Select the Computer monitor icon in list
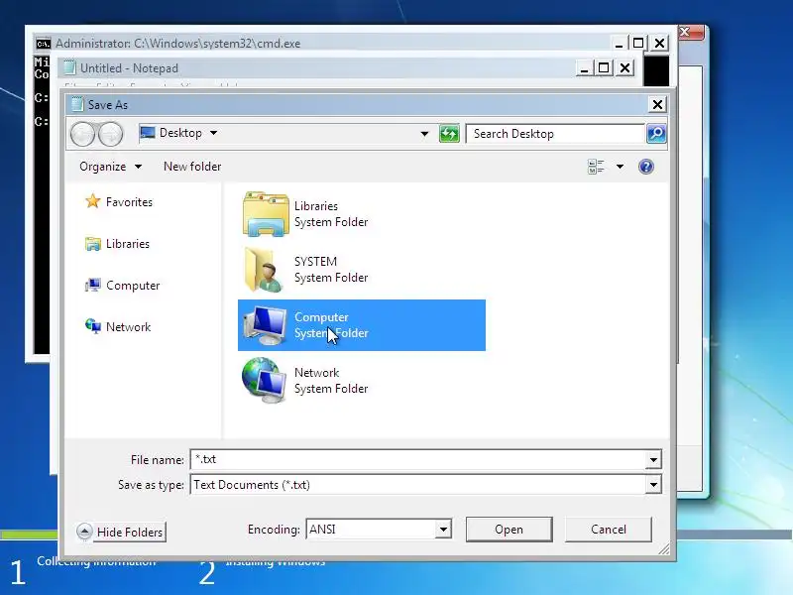Image resolution: width=793 pixels, height=595 pixels. [265, 325]
